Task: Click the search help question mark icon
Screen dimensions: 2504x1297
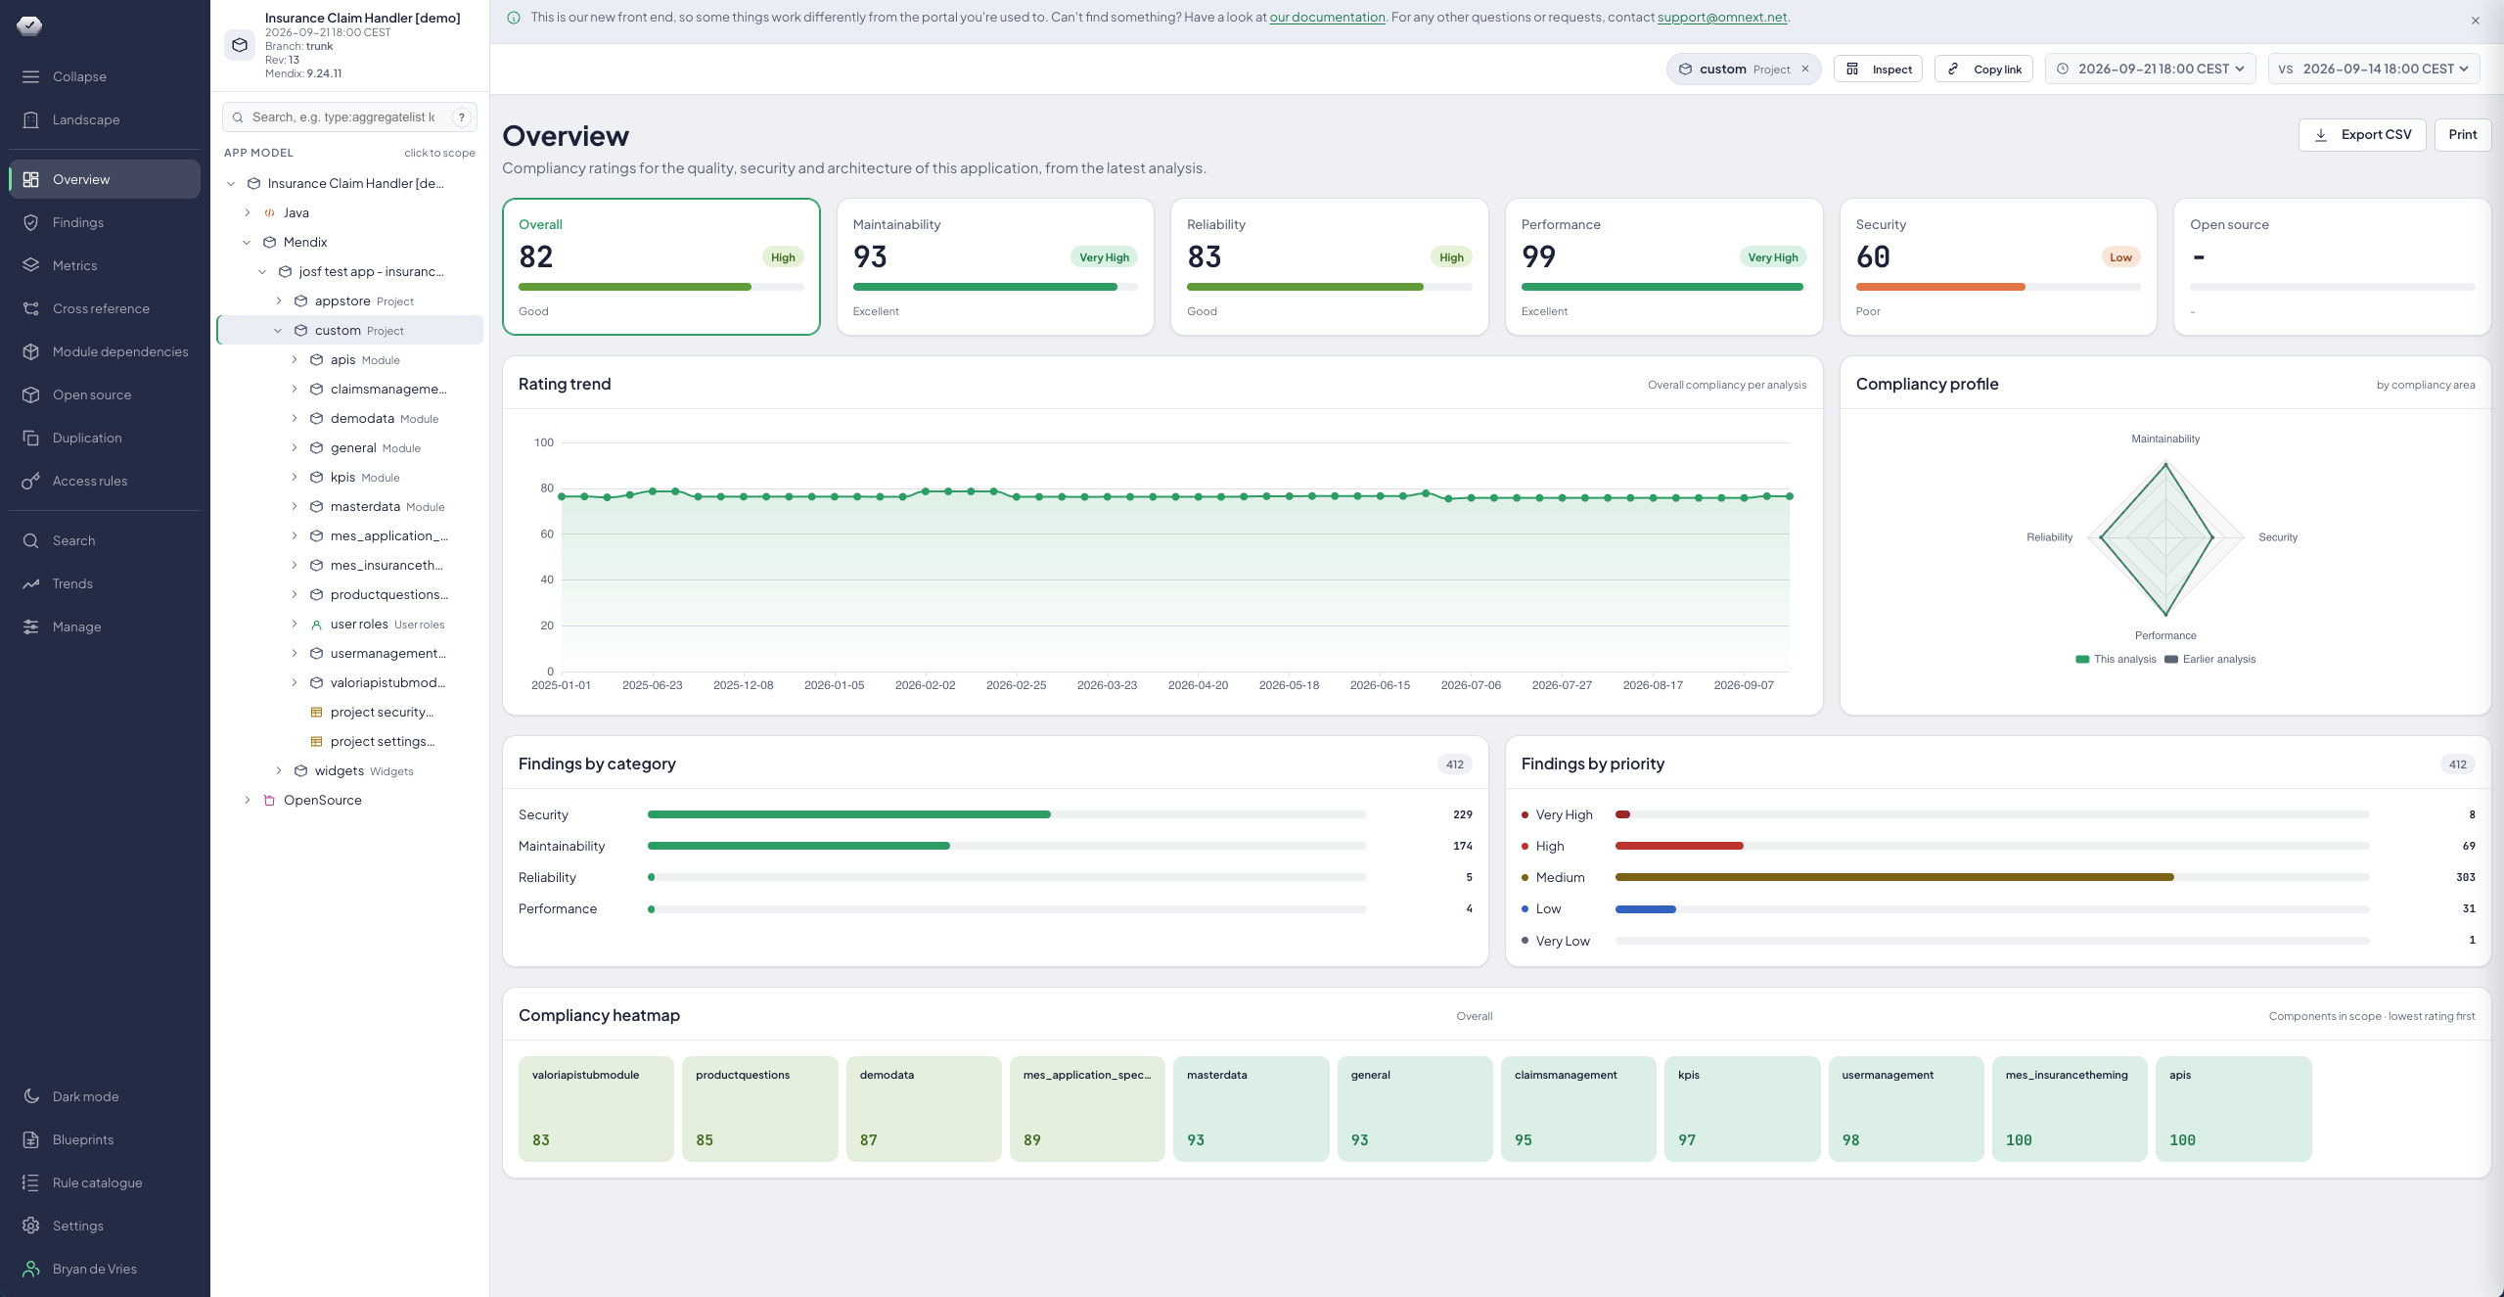Action: 462,117
